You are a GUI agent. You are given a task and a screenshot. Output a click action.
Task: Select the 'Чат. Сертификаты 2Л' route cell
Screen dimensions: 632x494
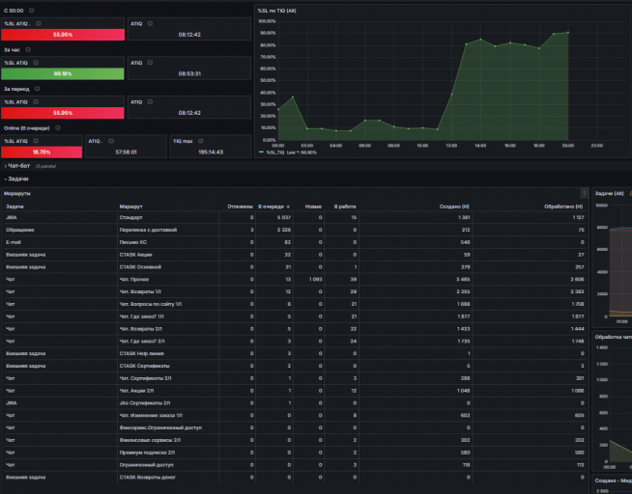coord(168,378)
